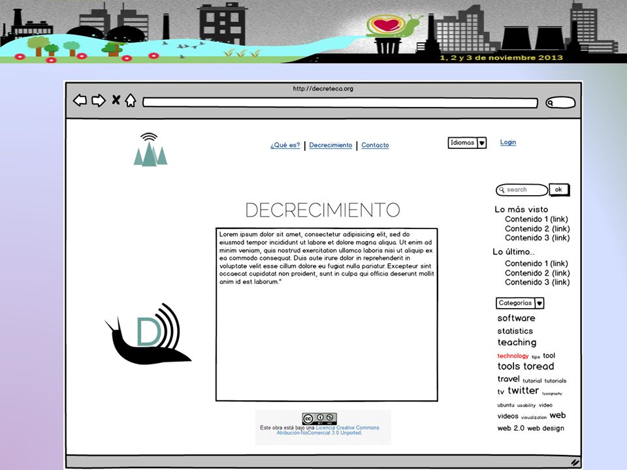The height and width of the screenshot is (470, 627).
Task: Click the web design tag
Action: (x=545, y=428)
